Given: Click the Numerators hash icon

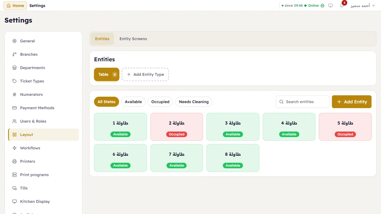Looking at the screenshot, I should pos(15,94).
